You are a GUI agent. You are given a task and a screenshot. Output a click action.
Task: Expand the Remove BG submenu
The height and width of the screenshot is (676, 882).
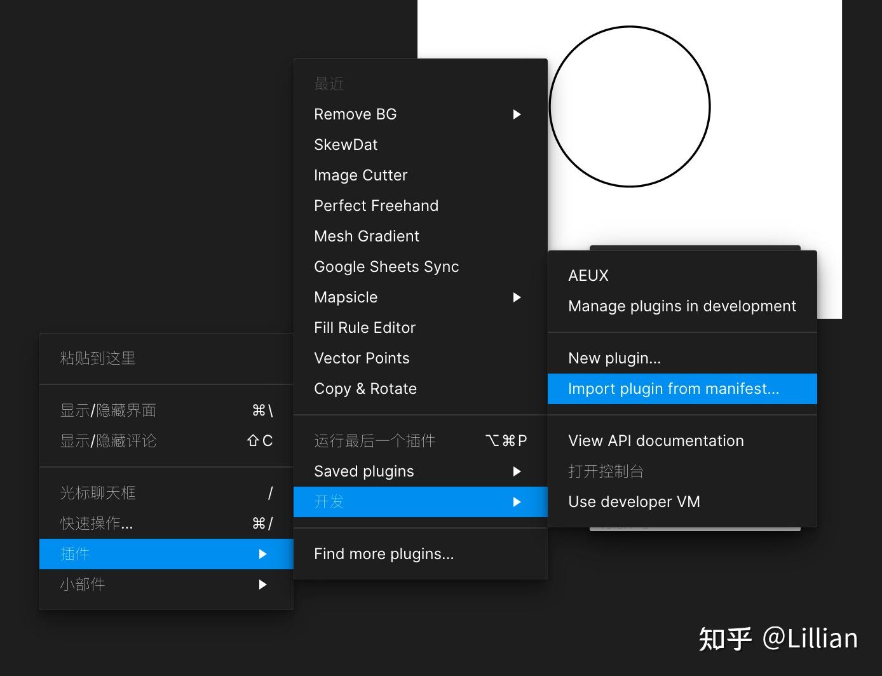point(355,114)
